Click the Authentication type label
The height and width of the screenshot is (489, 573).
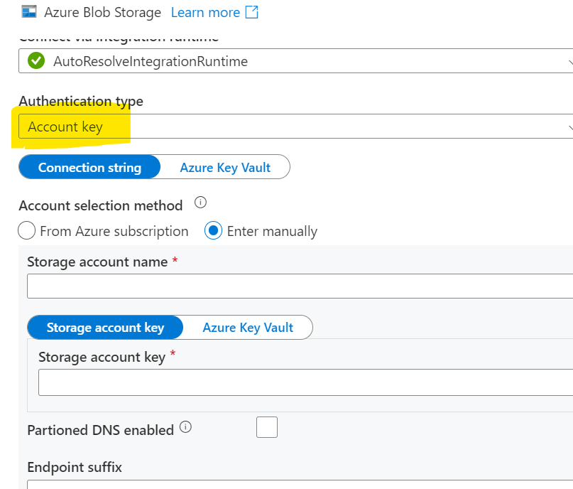coord(81,101)
